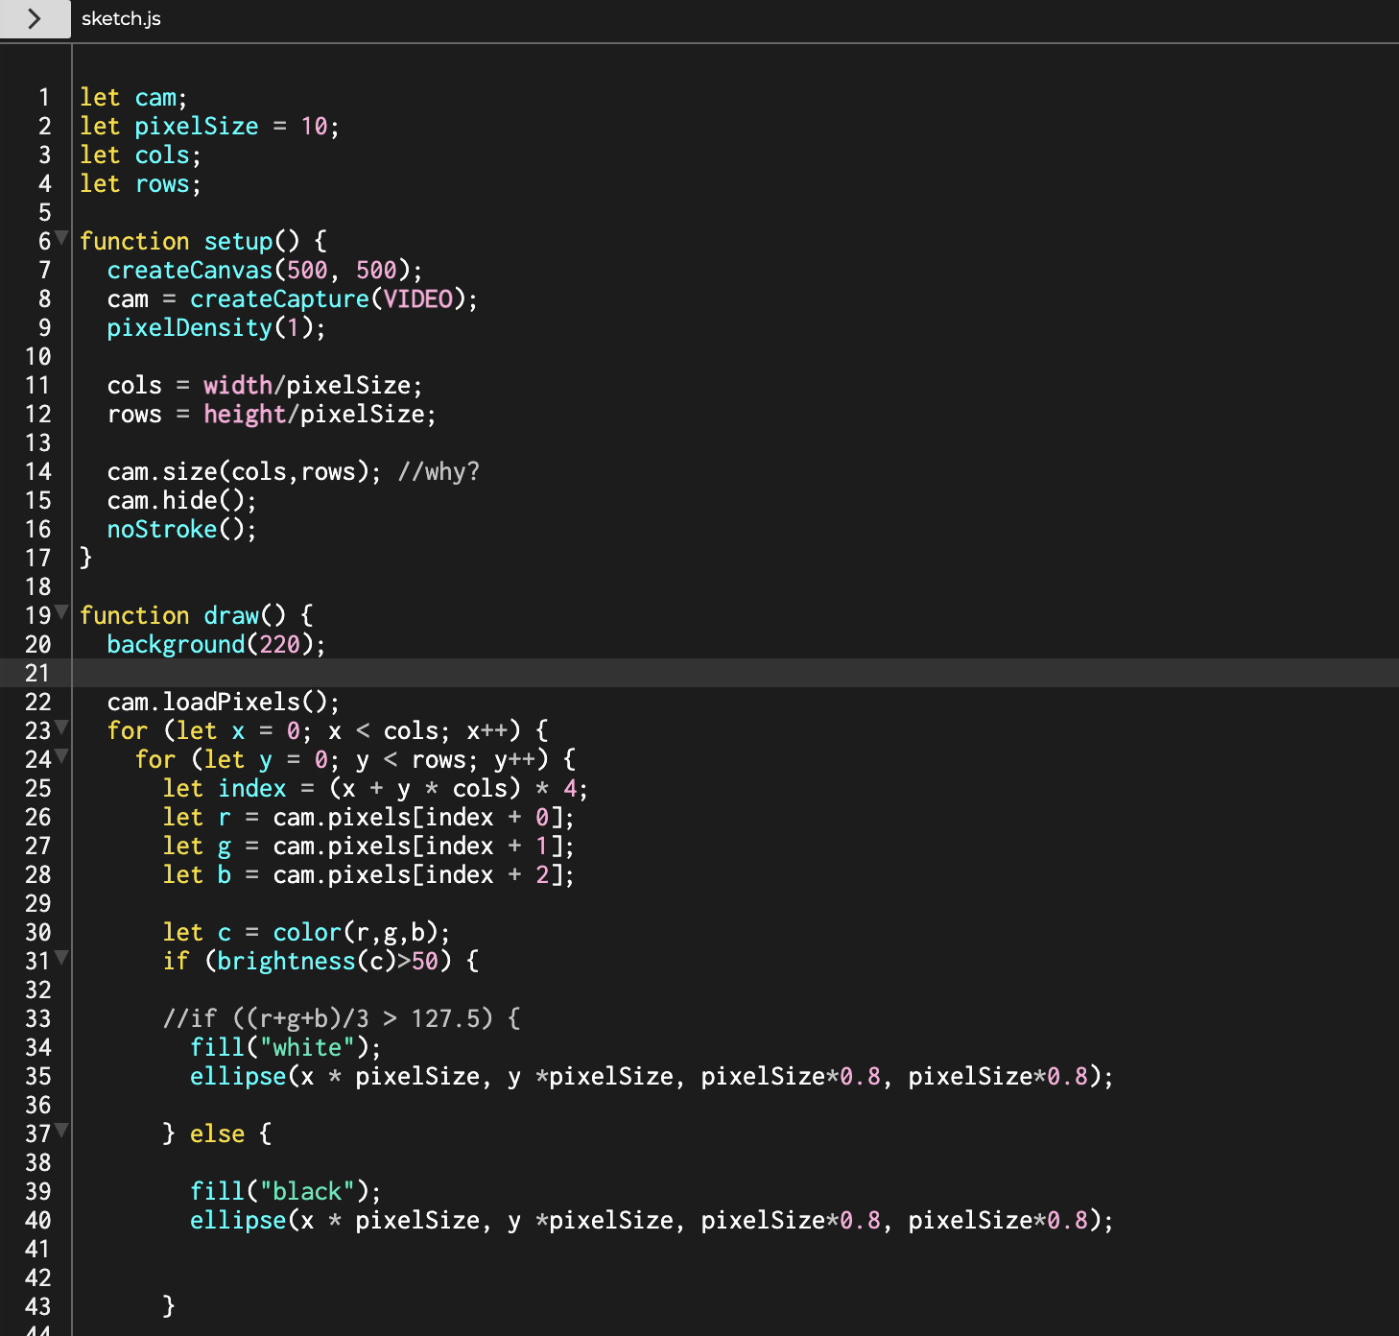Image resolution: width=1399 pixels, height=1336 pixels.
Task: Expand the file sidebar with the chevron
Action: pyautogui.click(x=35, y=19)
